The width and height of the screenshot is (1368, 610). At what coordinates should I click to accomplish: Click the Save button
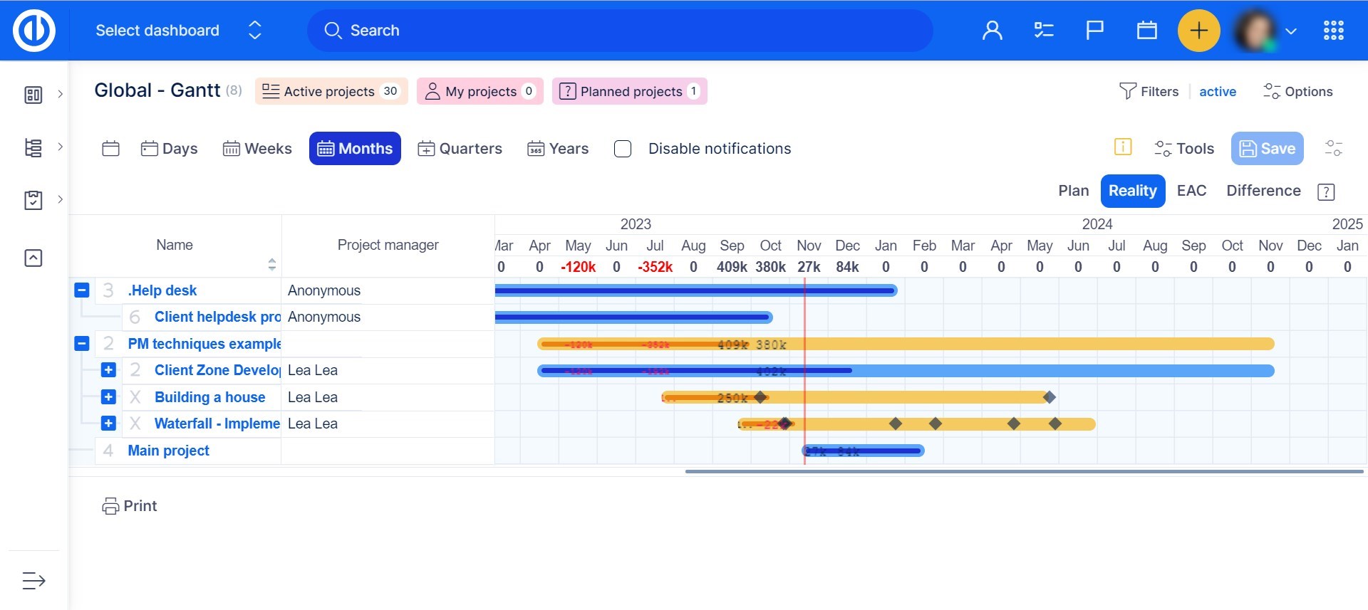[x=1267, y=149]
